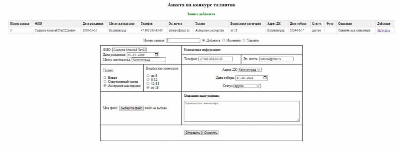Choose the Вокал talent option
400x154 pixels.
point(105,77)
